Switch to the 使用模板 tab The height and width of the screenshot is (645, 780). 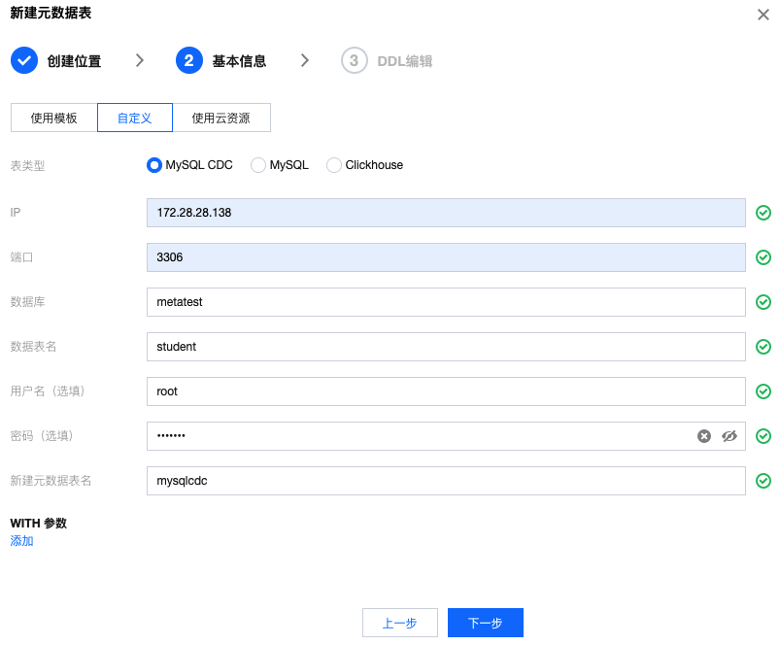point(53,118)
